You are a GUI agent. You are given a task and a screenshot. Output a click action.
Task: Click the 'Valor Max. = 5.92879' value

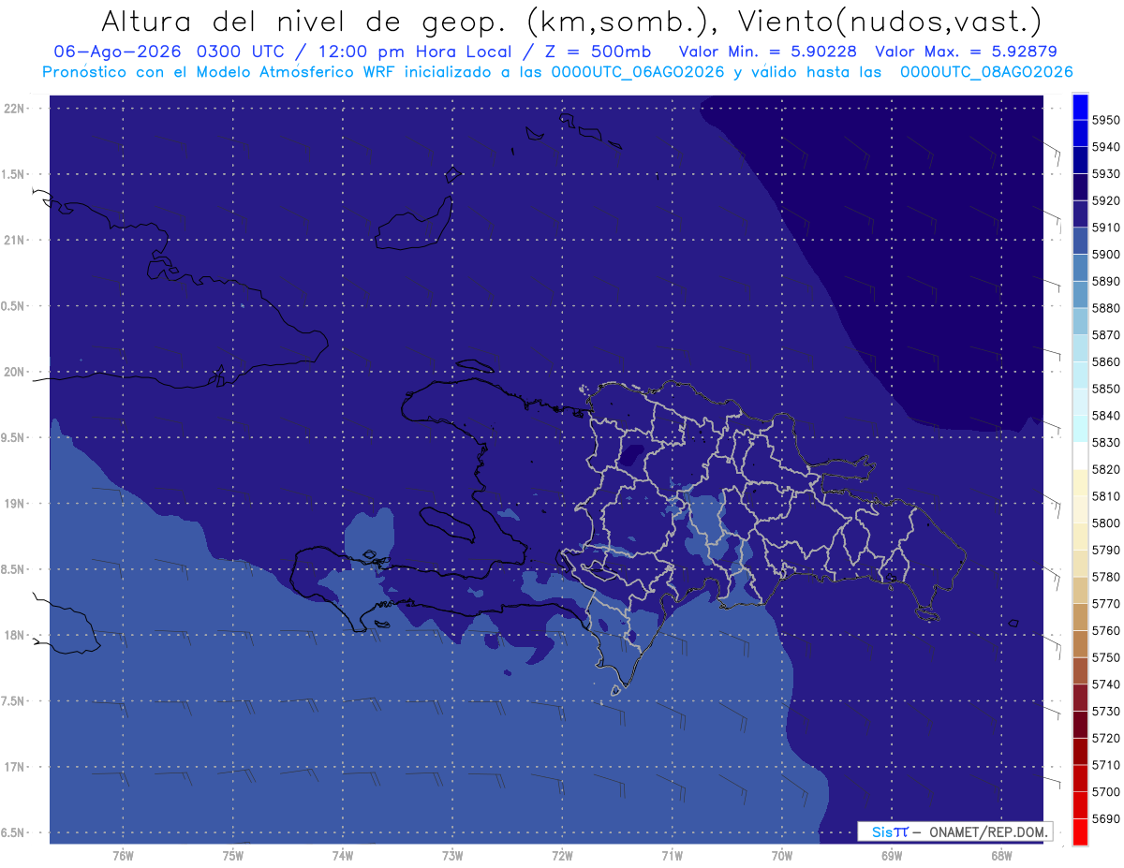(966, 51)
